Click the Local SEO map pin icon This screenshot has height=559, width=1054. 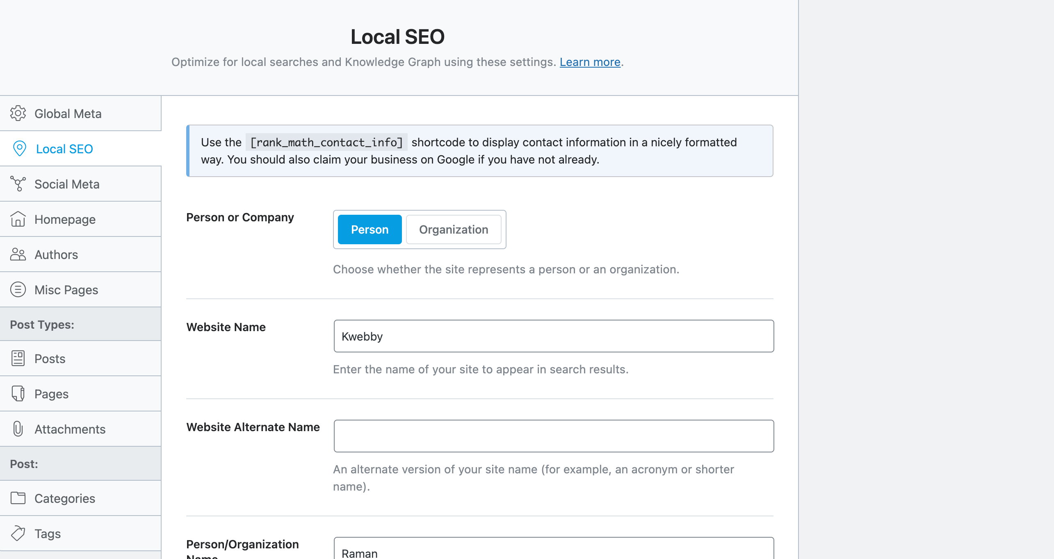[x=19, y=149]
